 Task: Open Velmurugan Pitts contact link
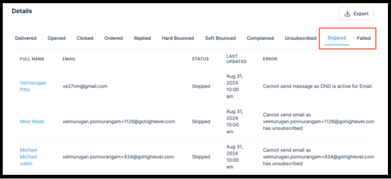point(33,86)
